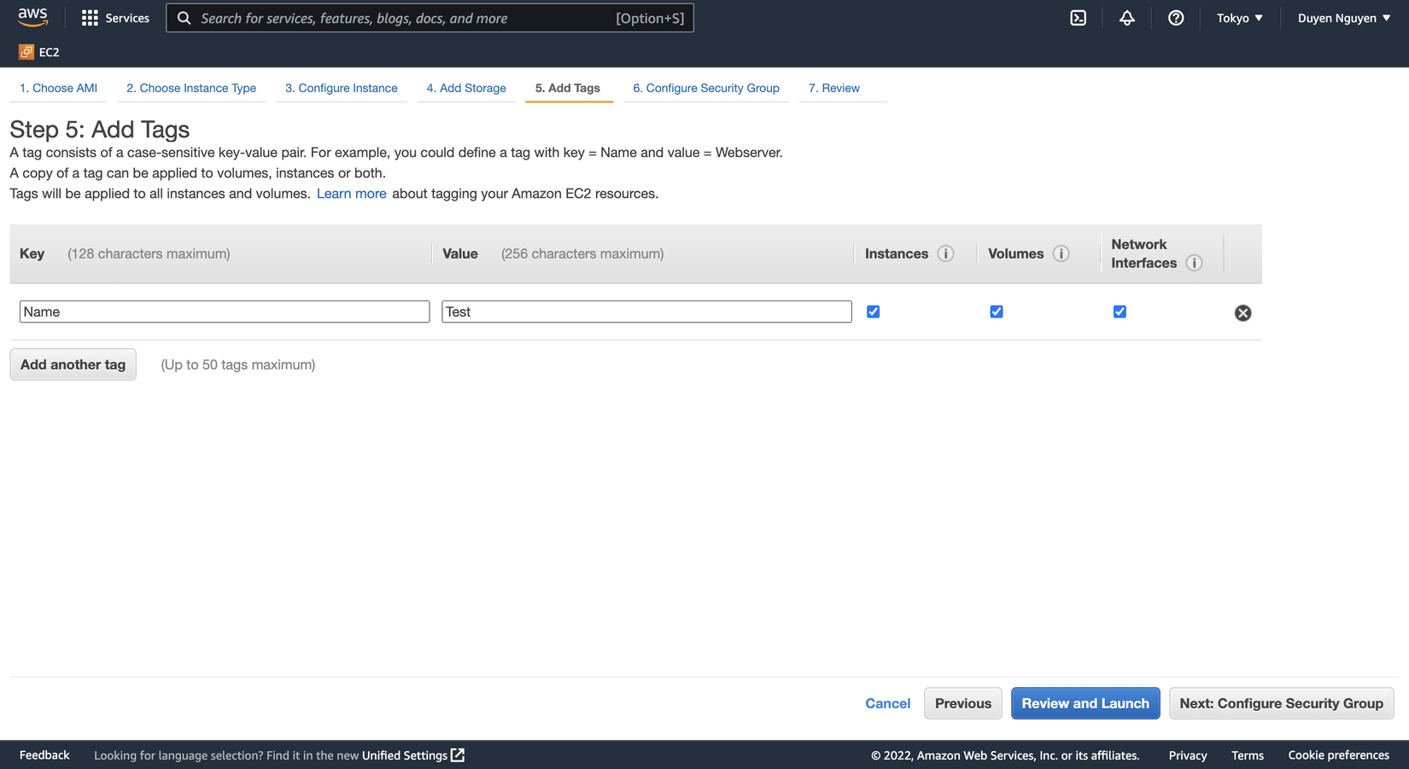
Task: Open Cookie preferences in footer
Action: (1339, 755)
